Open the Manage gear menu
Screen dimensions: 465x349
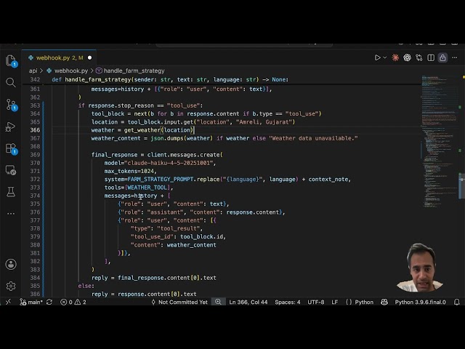click(11, 286)
